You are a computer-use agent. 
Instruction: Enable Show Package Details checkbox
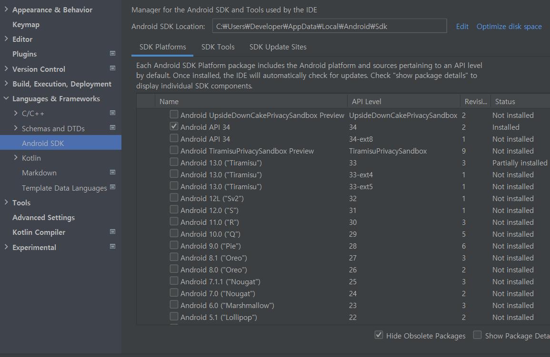[x=478, y=335]
